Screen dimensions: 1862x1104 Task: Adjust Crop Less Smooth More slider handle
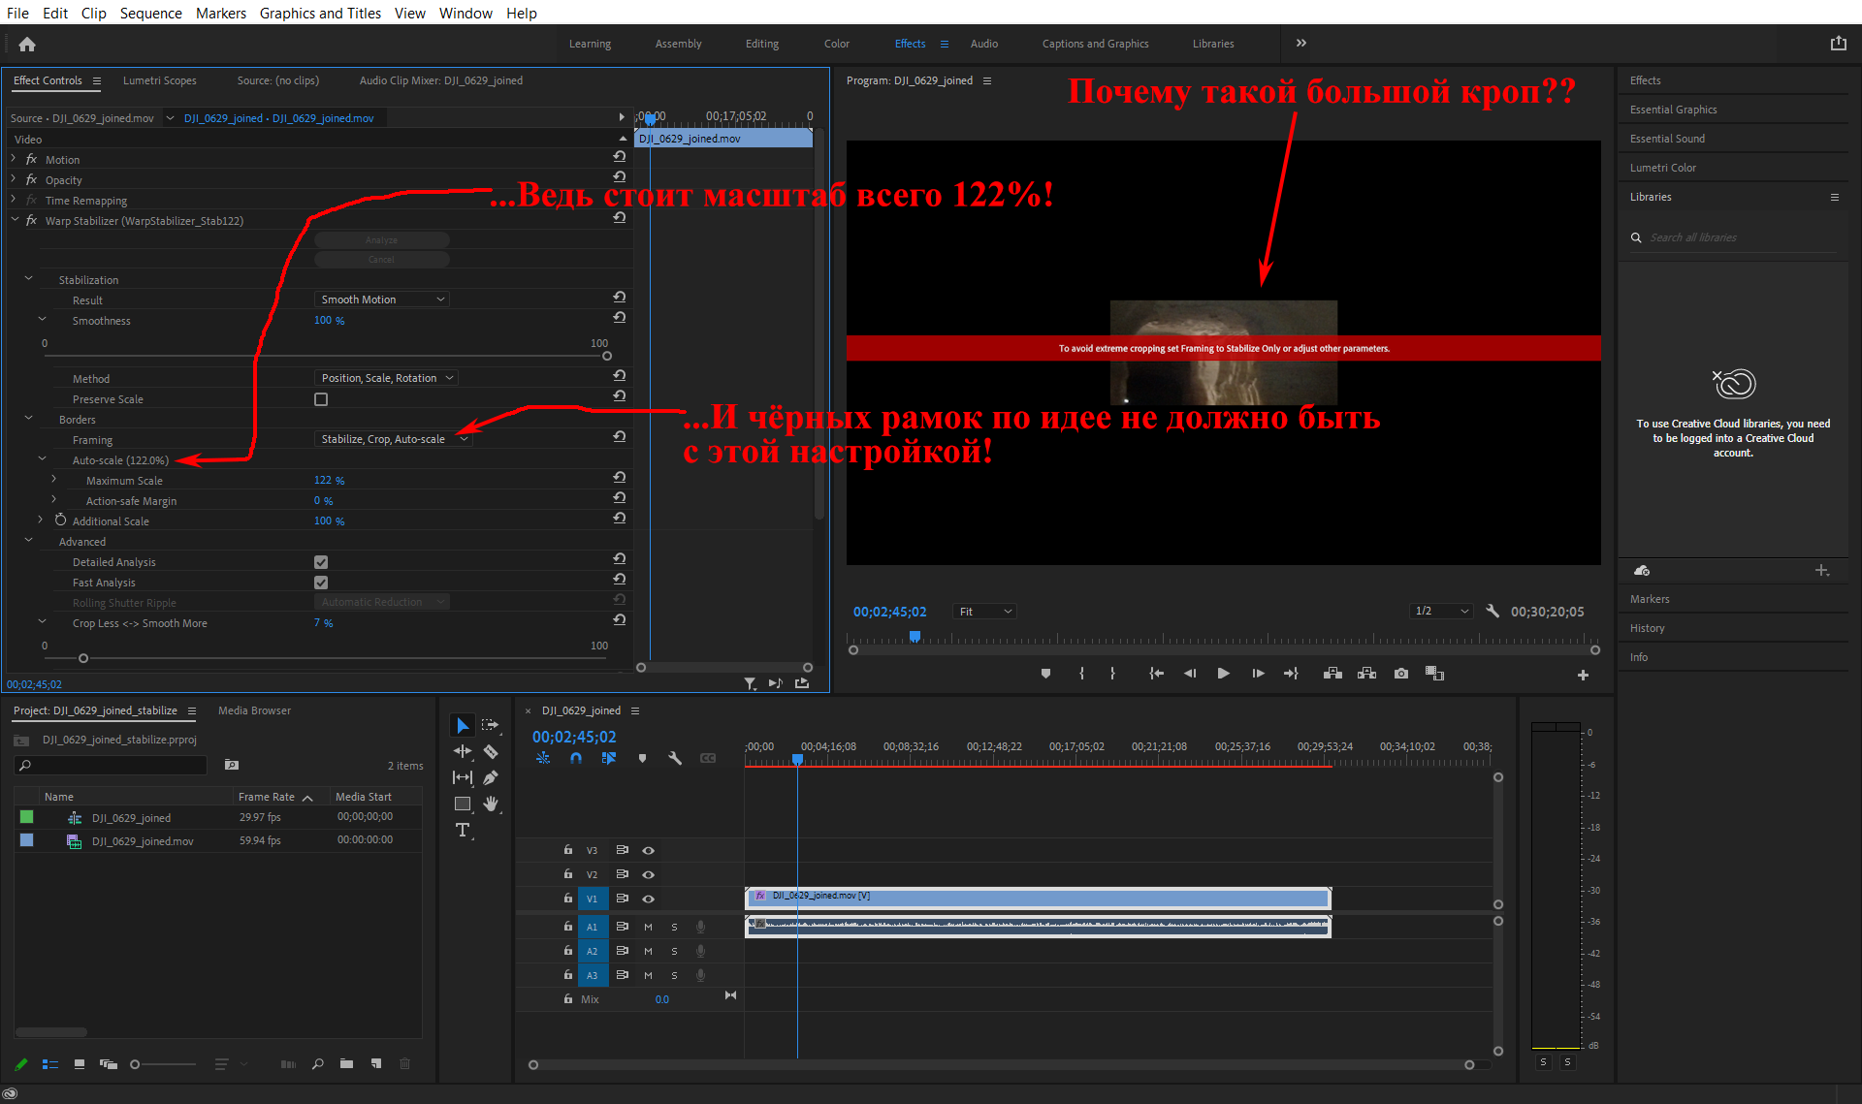(x=83, y=658)
